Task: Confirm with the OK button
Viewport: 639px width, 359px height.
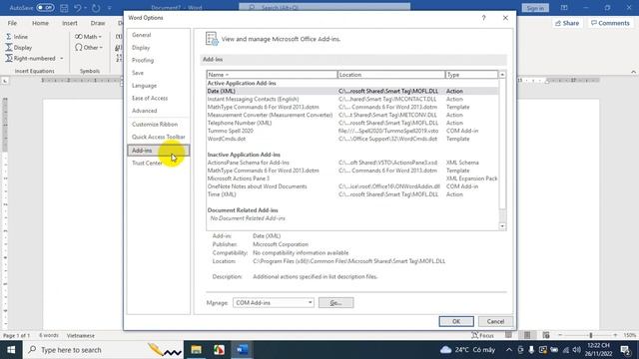Action: click(456, 321)
